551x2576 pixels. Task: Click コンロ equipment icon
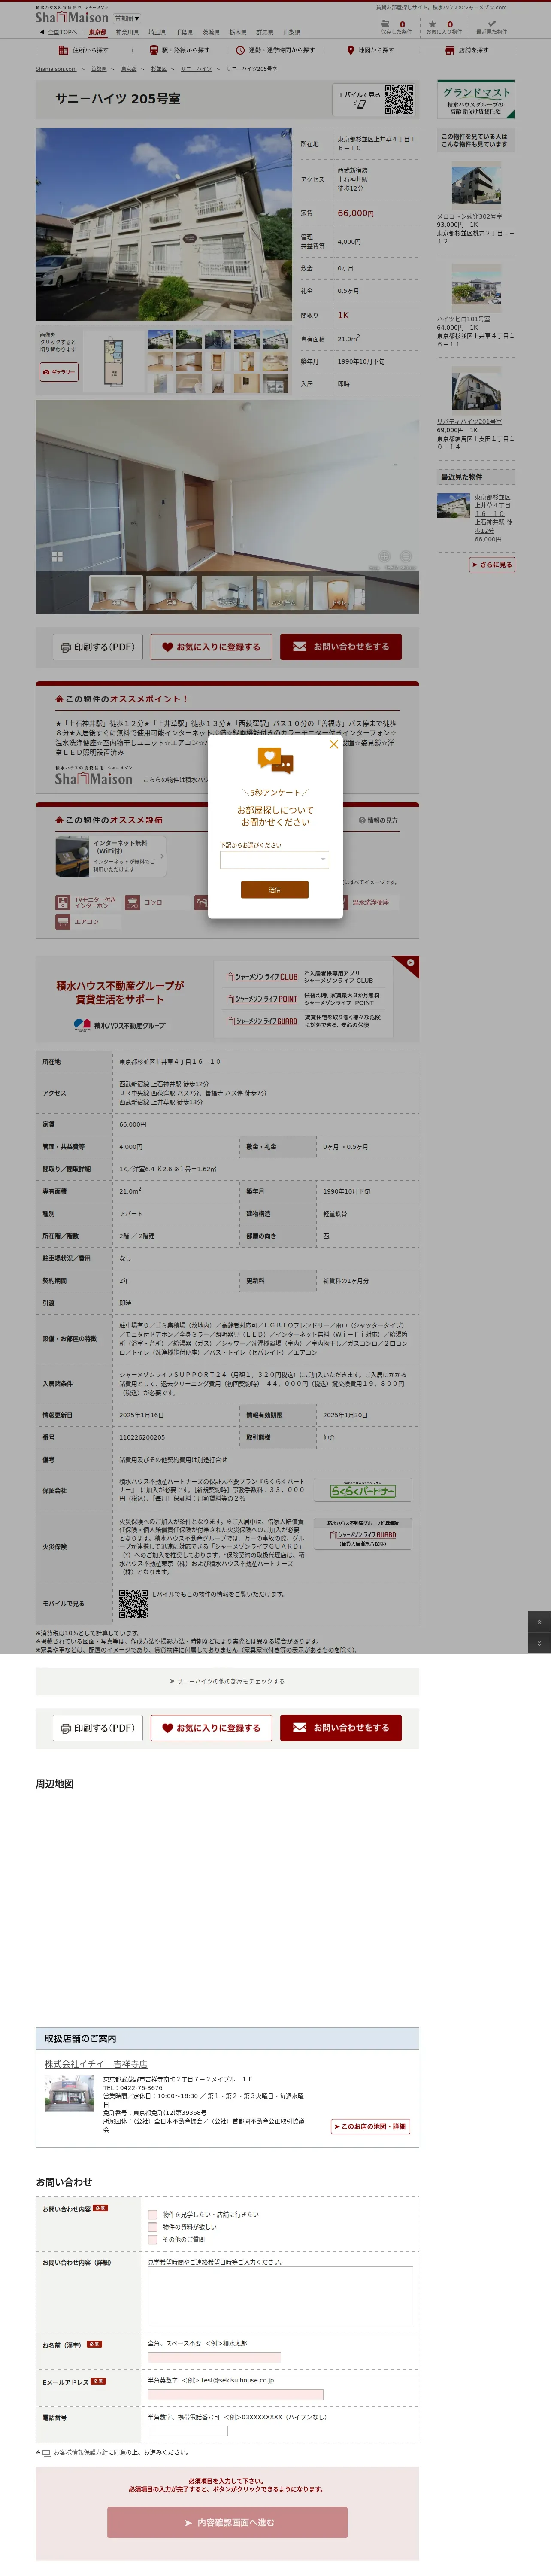(132, 902)
